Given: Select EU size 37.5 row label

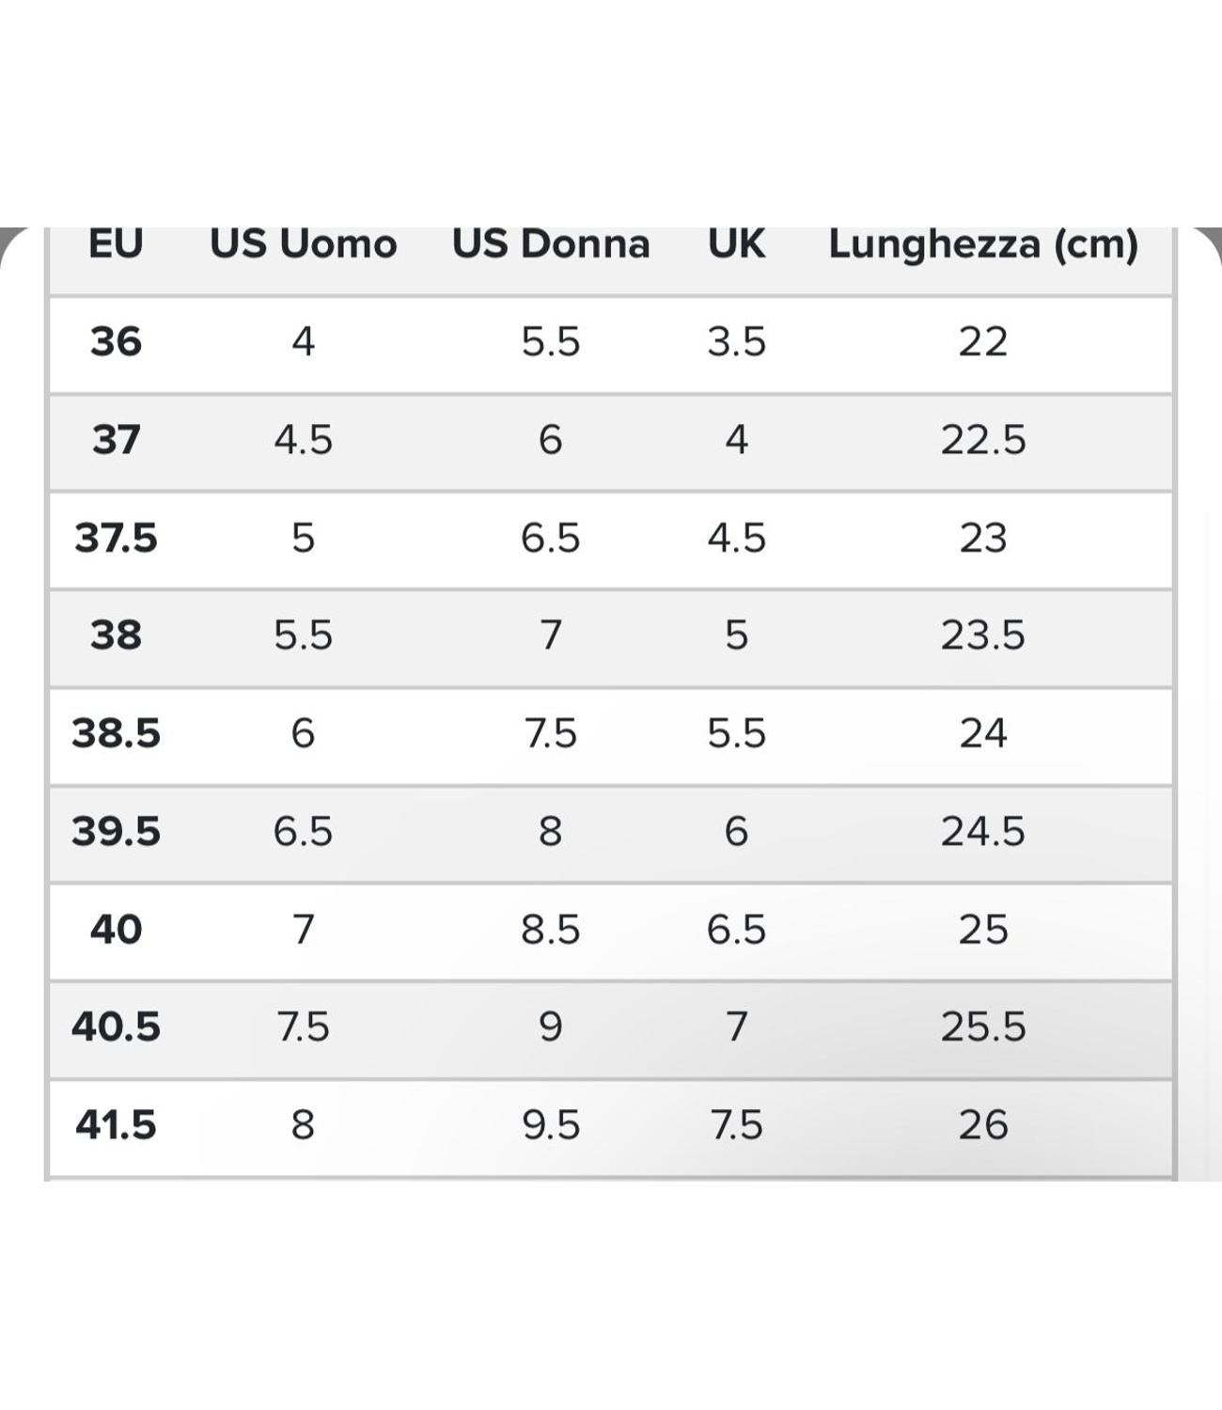Looking at the screenshot, I should click(x=116, y=538).
